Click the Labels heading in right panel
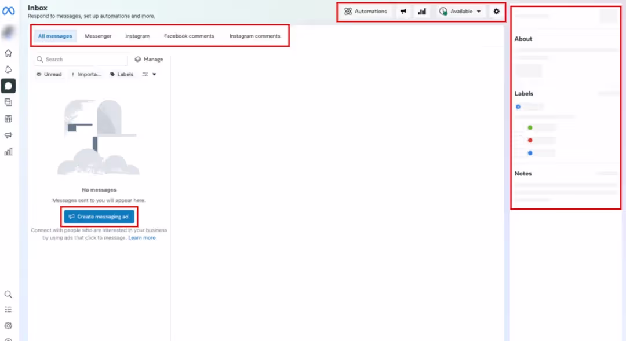The height and width of the screenshot is (341, 626). pos(524,93)
